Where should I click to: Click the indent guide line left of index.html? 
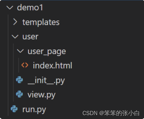19,65
